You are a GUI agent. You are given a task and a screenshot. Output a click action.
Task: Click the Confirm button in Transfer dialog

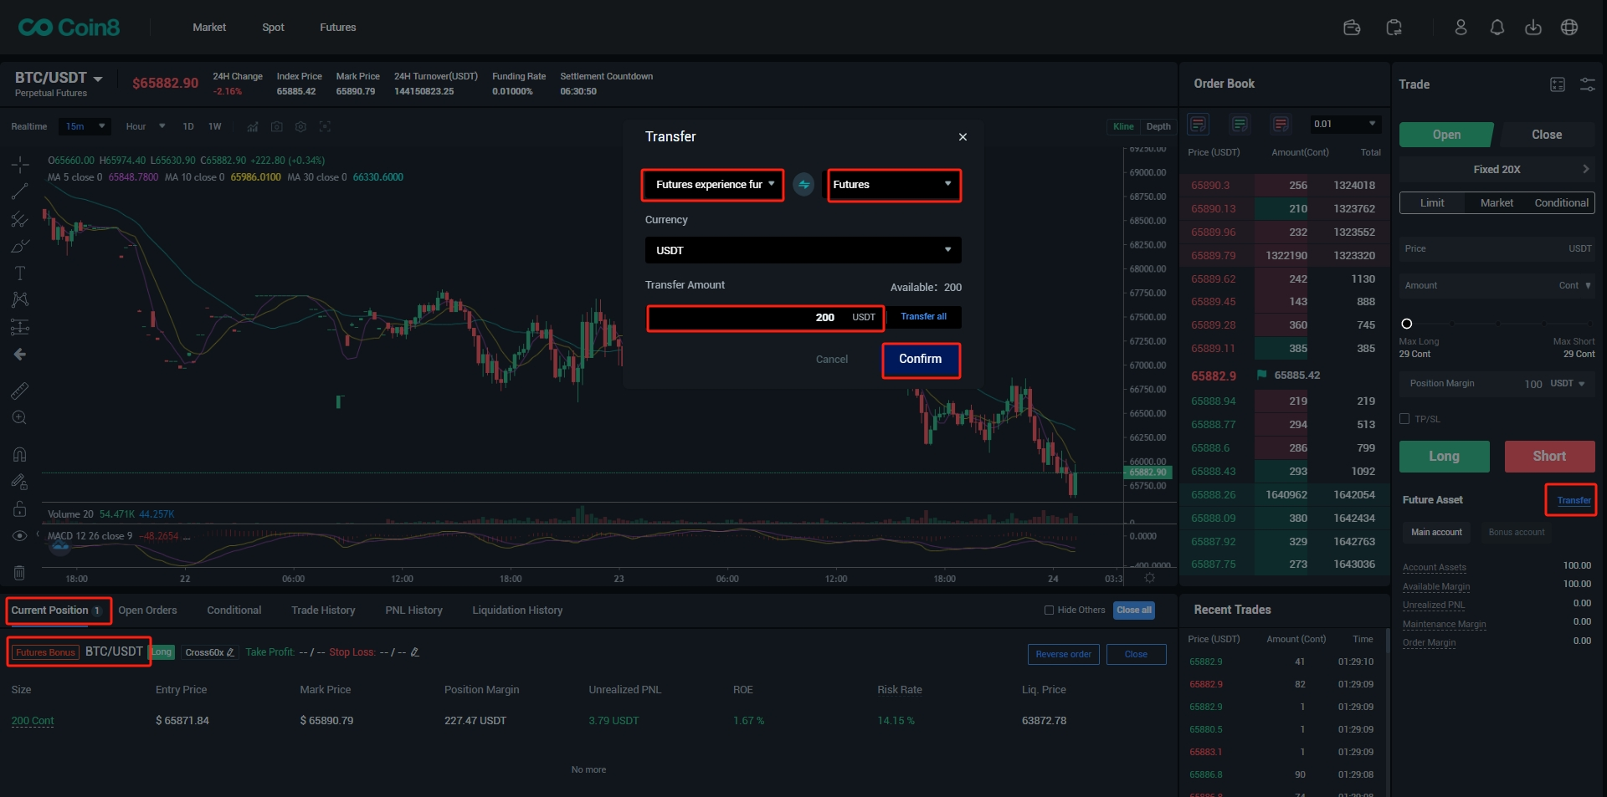tap(920, 360)
